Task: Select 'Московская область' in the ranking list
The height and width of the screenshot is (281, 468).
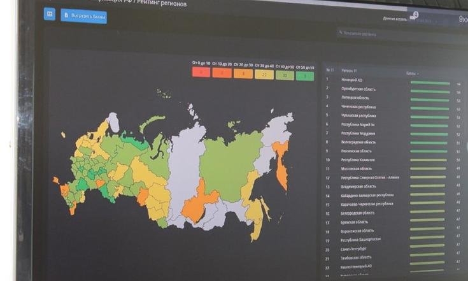Action: (x=357, y=169)
